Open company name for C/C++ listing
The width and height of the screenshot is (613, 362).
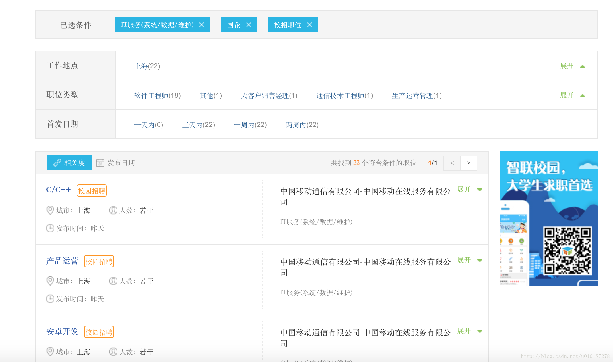[x=365, y=197]
